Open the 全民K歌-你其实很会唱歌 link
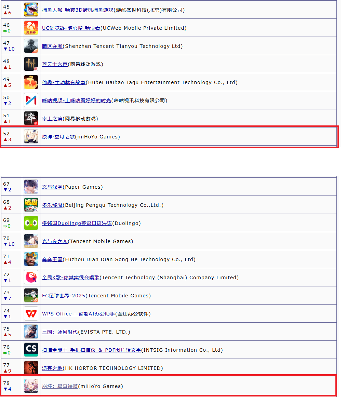This screenshot has height=404, width=346. click(x=71, y=278)
